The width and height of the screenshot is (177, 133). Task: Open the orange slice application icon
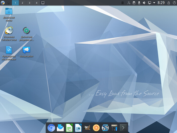pos(96,128)
